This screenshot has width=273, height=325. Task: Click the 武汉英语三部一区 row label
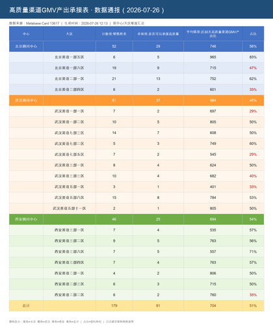click(70, 165)
